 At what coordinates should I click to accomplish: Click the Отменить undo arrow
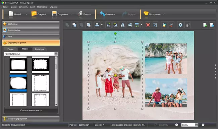[107, 14]
